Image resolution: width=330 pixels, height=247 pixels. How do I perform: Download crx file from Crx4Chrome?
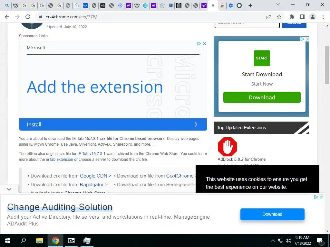[x=180, y=176]
